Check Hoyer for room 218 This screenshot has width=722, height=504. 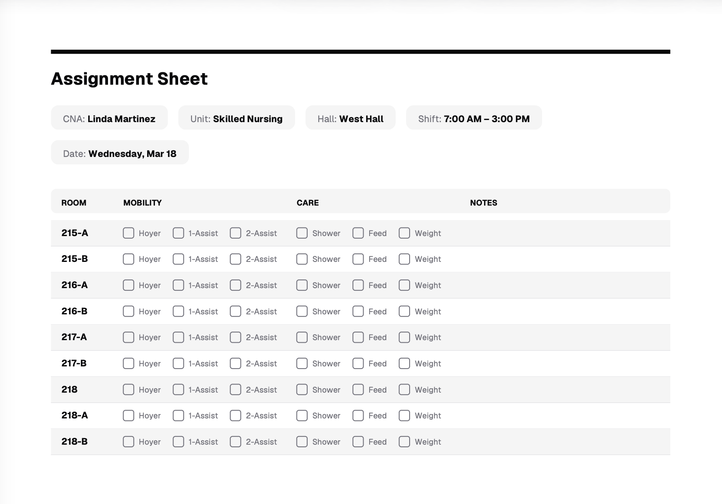[128, 390]
